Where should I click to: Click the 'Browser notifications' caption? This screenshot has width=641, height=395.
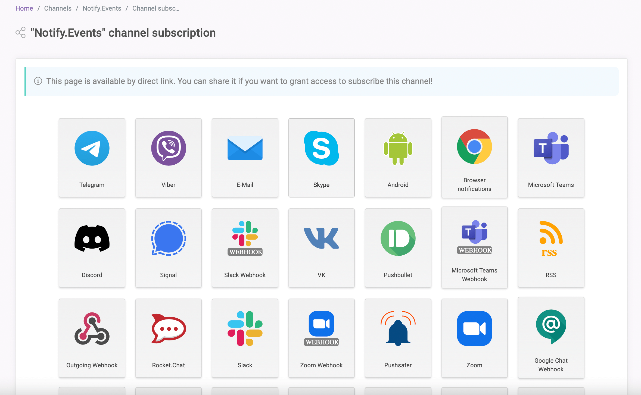[474, 184]
